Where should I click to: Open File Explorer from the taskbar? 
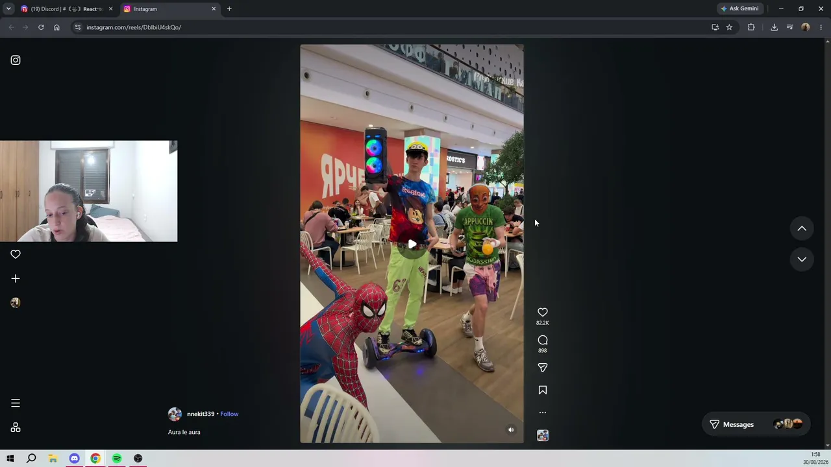tap(53, 459)
